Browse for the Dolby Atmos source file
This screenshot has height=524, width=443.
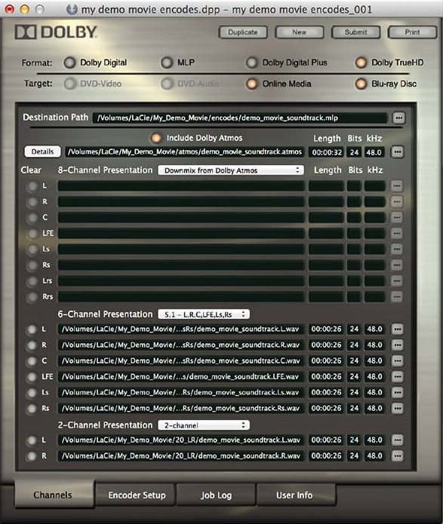(x=397, y=152)
